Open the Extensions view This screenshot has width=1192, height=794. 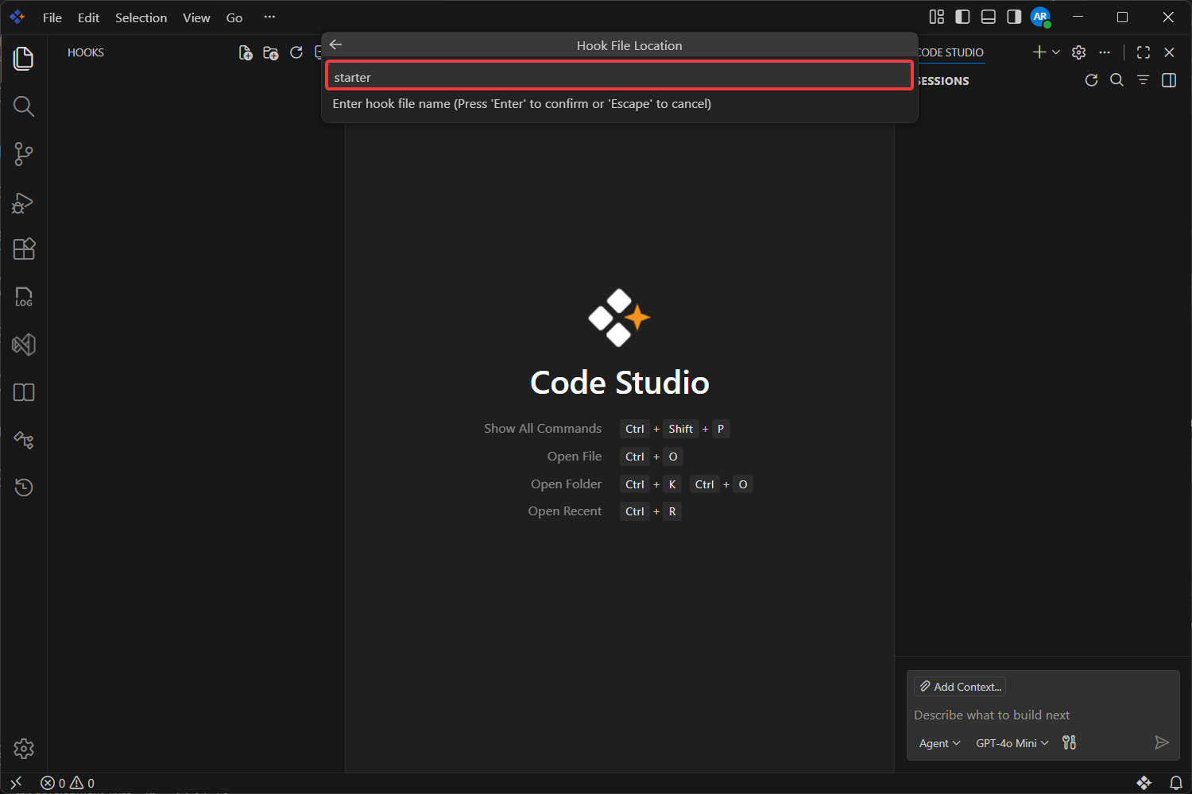point(24,249)
